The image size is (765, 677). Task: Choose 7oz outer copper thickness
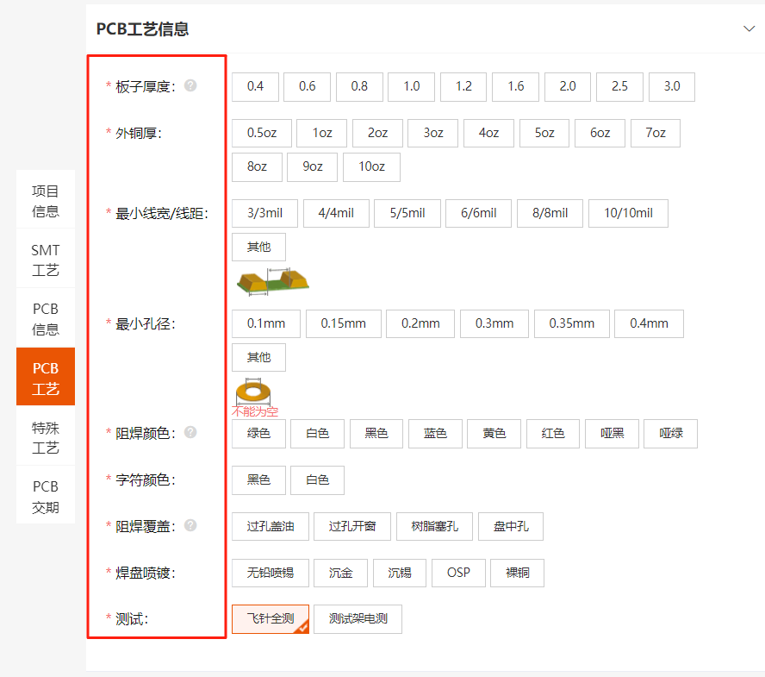coord(656,133)
